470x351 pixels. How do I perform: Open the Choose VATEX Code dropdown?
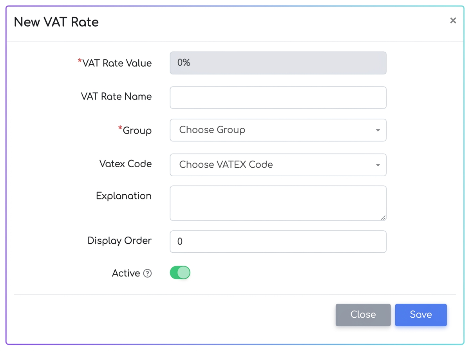tap(278, 165)
